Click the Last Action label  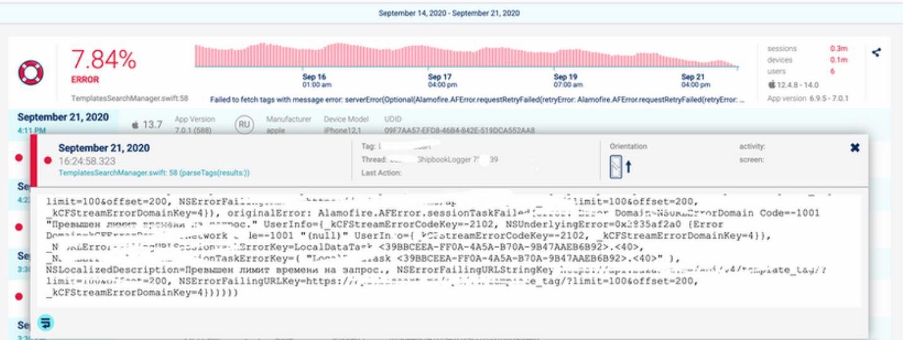click(x=382, y=173)
